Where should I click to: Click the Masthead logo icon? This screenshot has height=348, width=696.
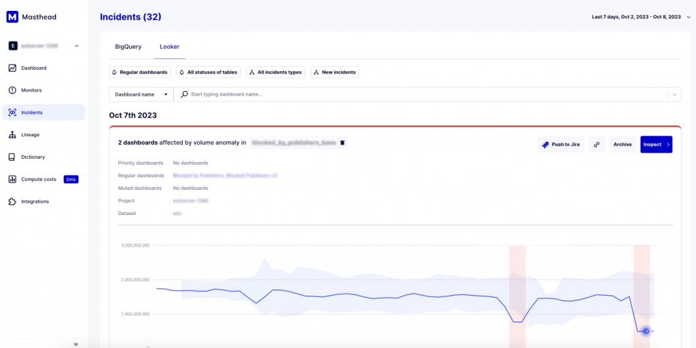point(12,17)
